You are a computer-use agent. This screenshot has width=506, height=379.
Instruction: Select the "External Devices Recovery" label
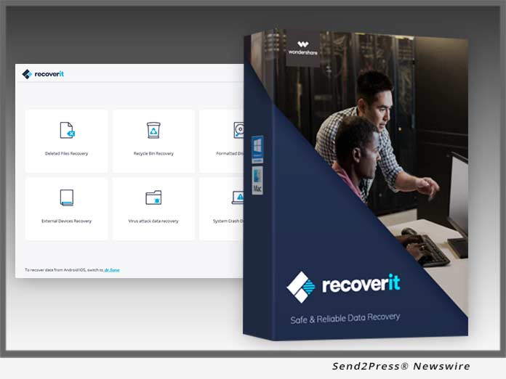pyautogui.click(x=66, y=221)
